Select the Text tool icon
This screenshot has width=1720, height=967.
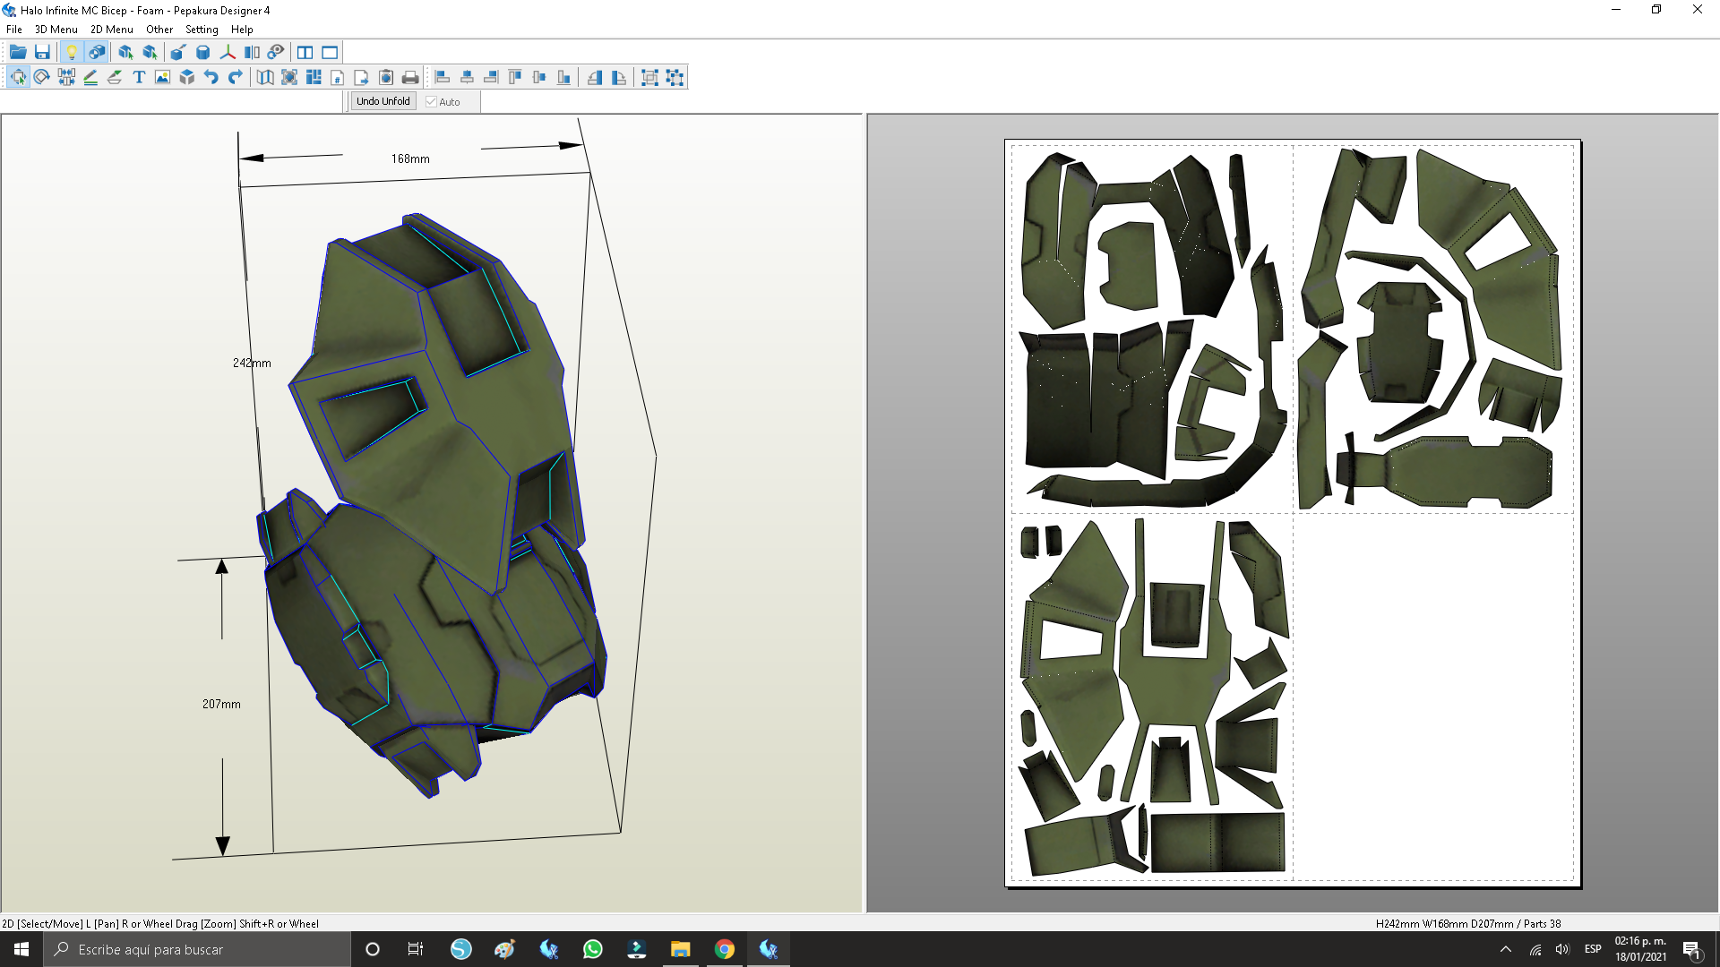click(139, 77)
